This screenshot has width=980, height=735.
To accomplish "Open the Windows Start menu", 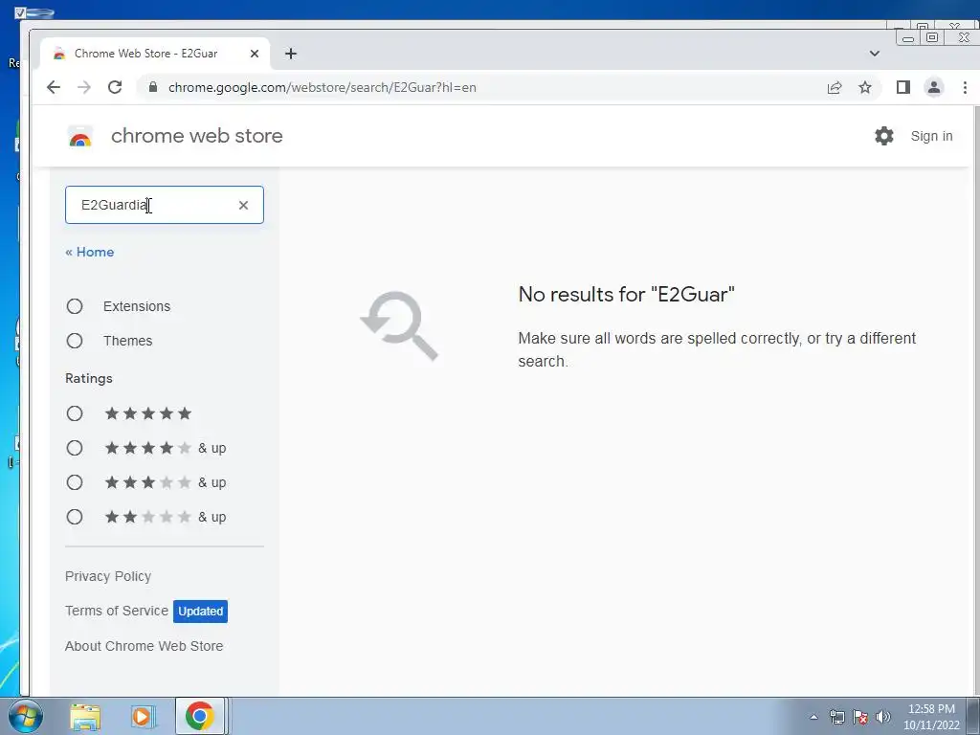I will [25, 716].
